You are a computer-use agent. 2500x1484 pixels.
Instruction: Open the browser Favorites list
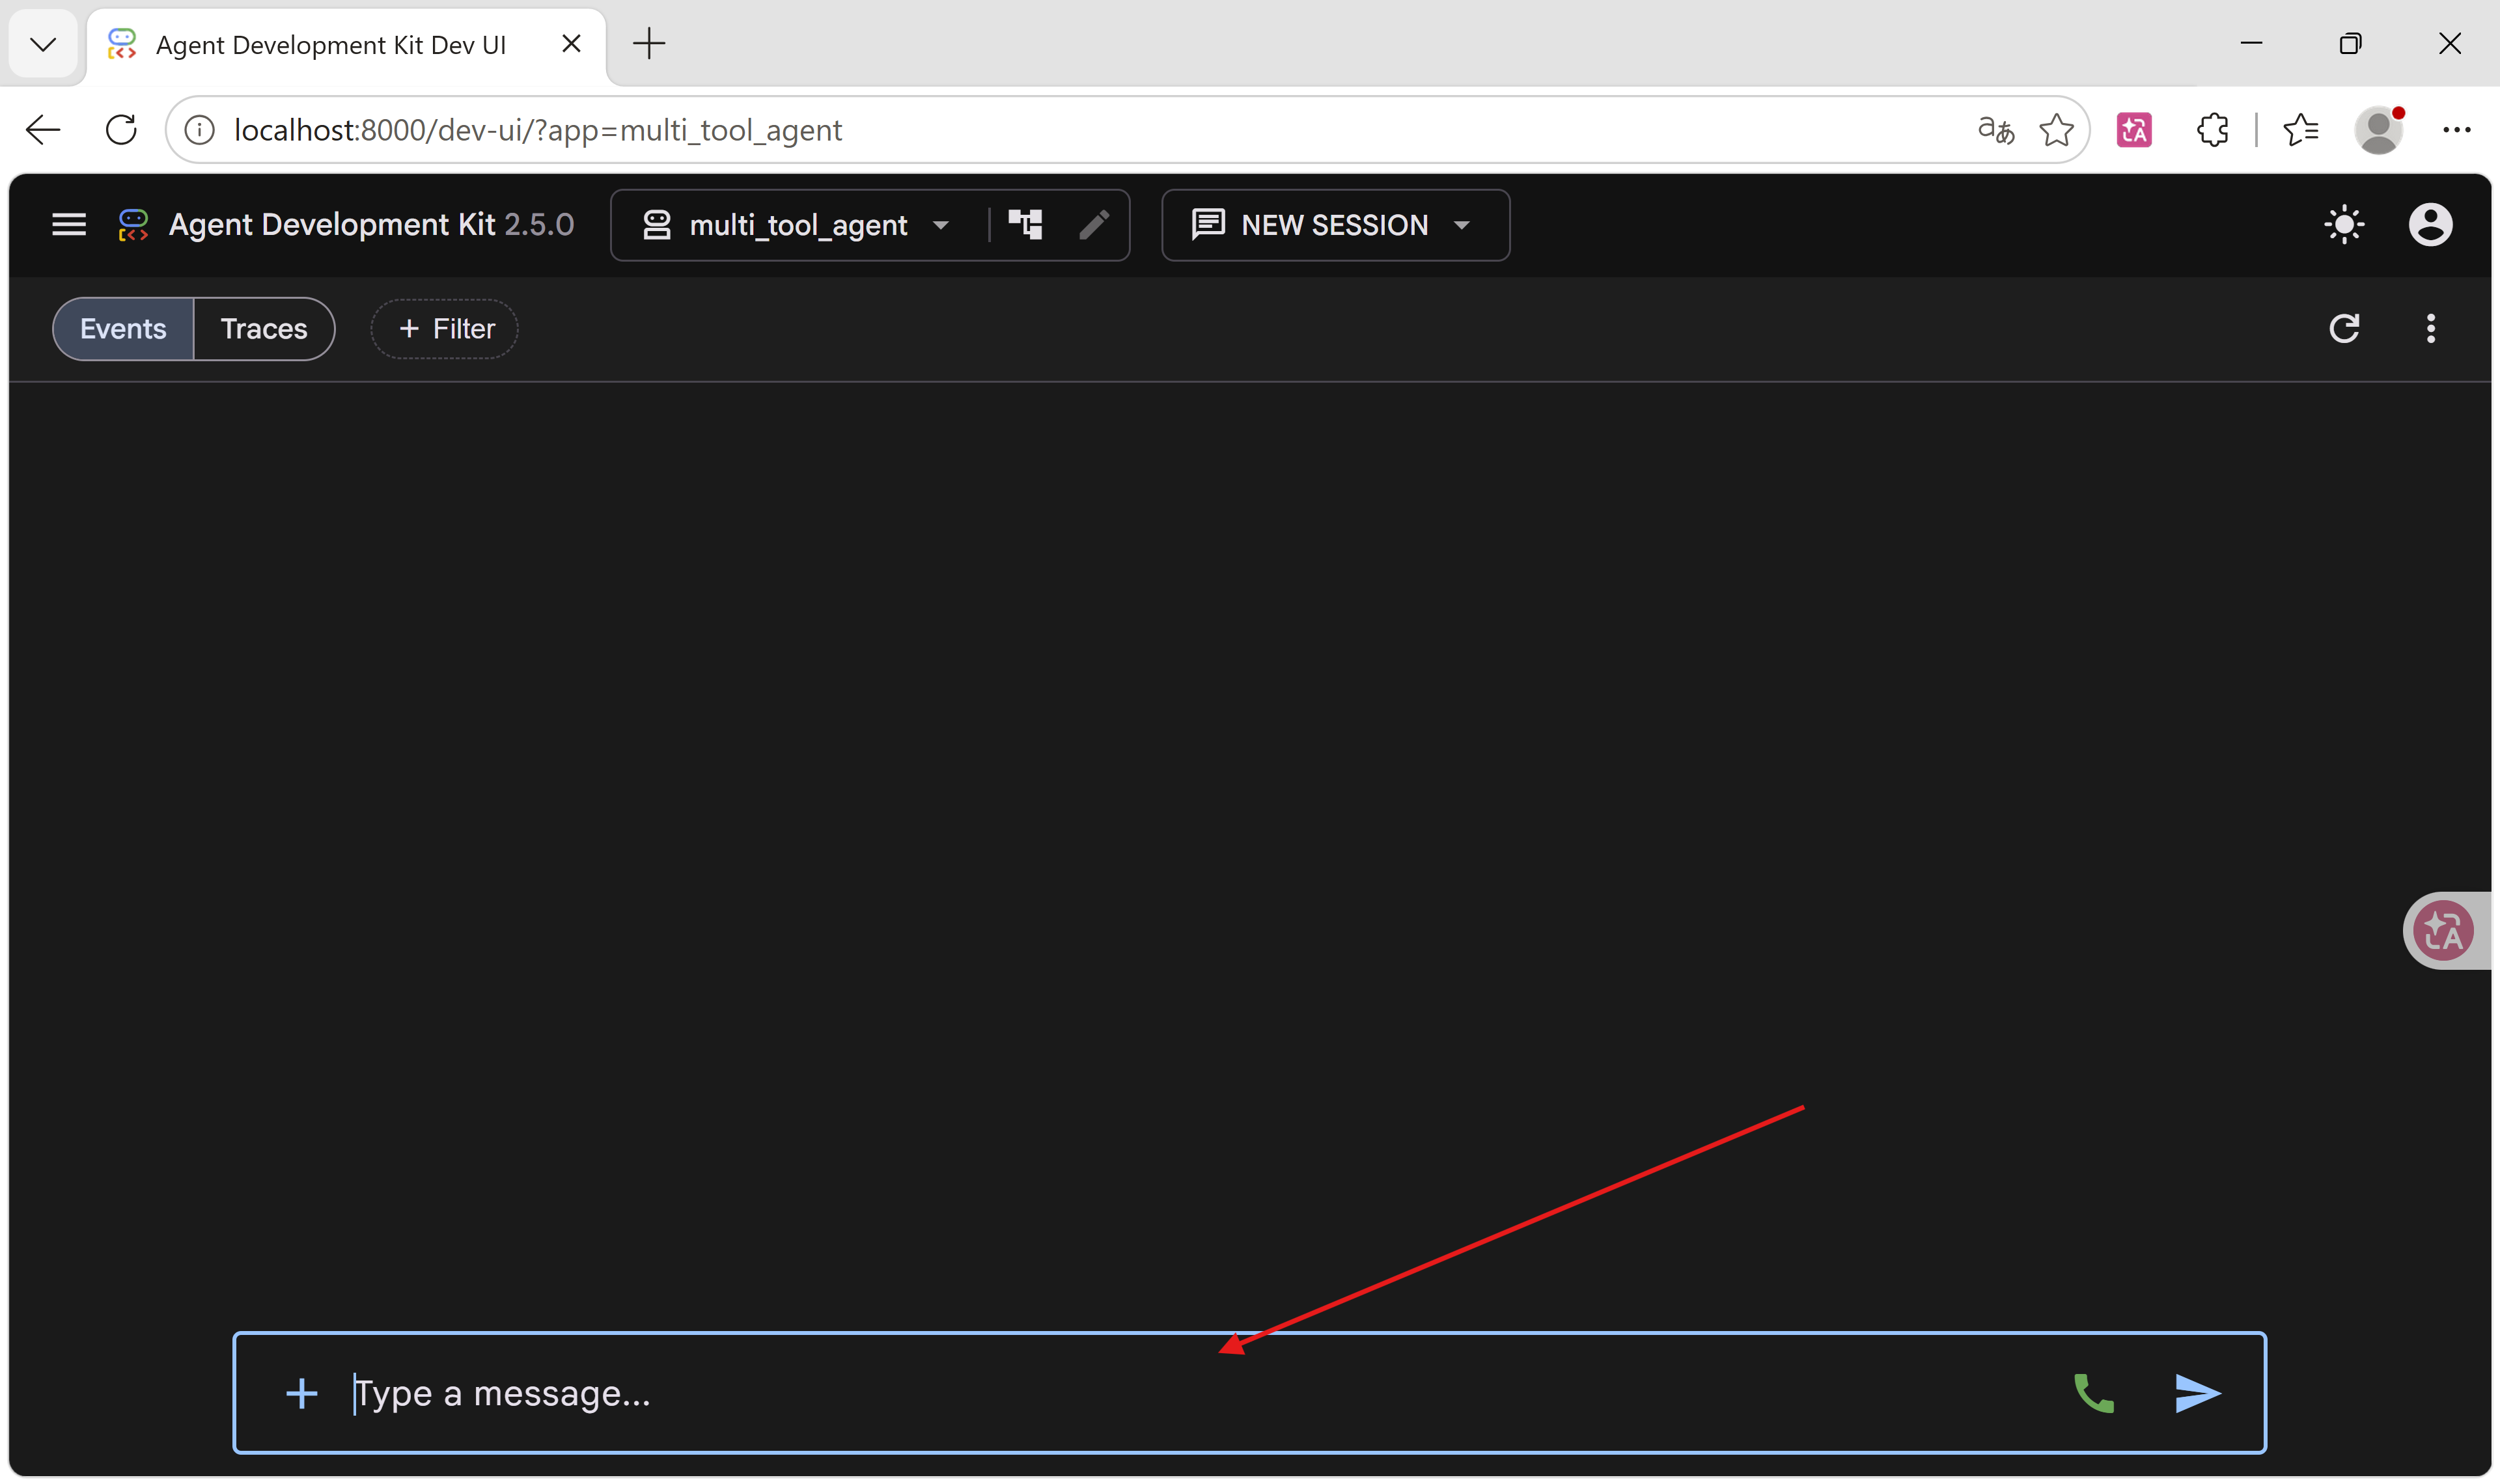tap(2300, 130)
